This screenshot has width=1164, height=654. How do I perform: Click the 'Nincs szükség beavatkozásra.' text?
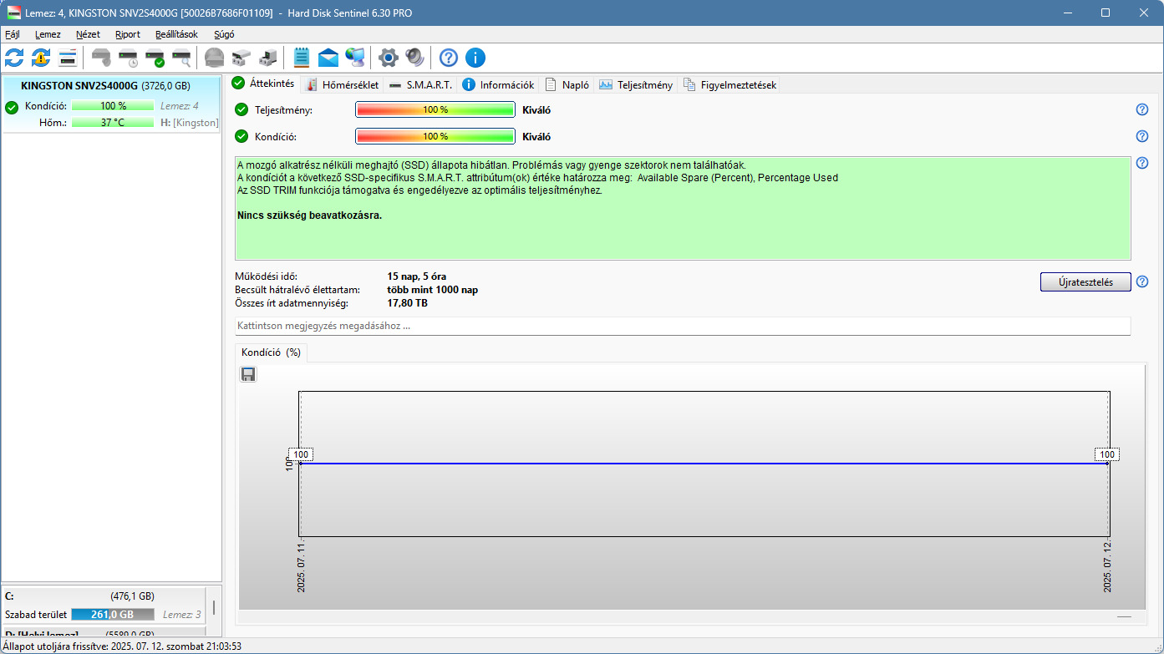click(309, 215)
